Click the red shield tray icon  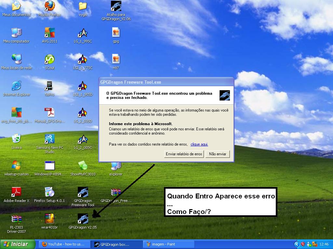click(x=303, y=244)
